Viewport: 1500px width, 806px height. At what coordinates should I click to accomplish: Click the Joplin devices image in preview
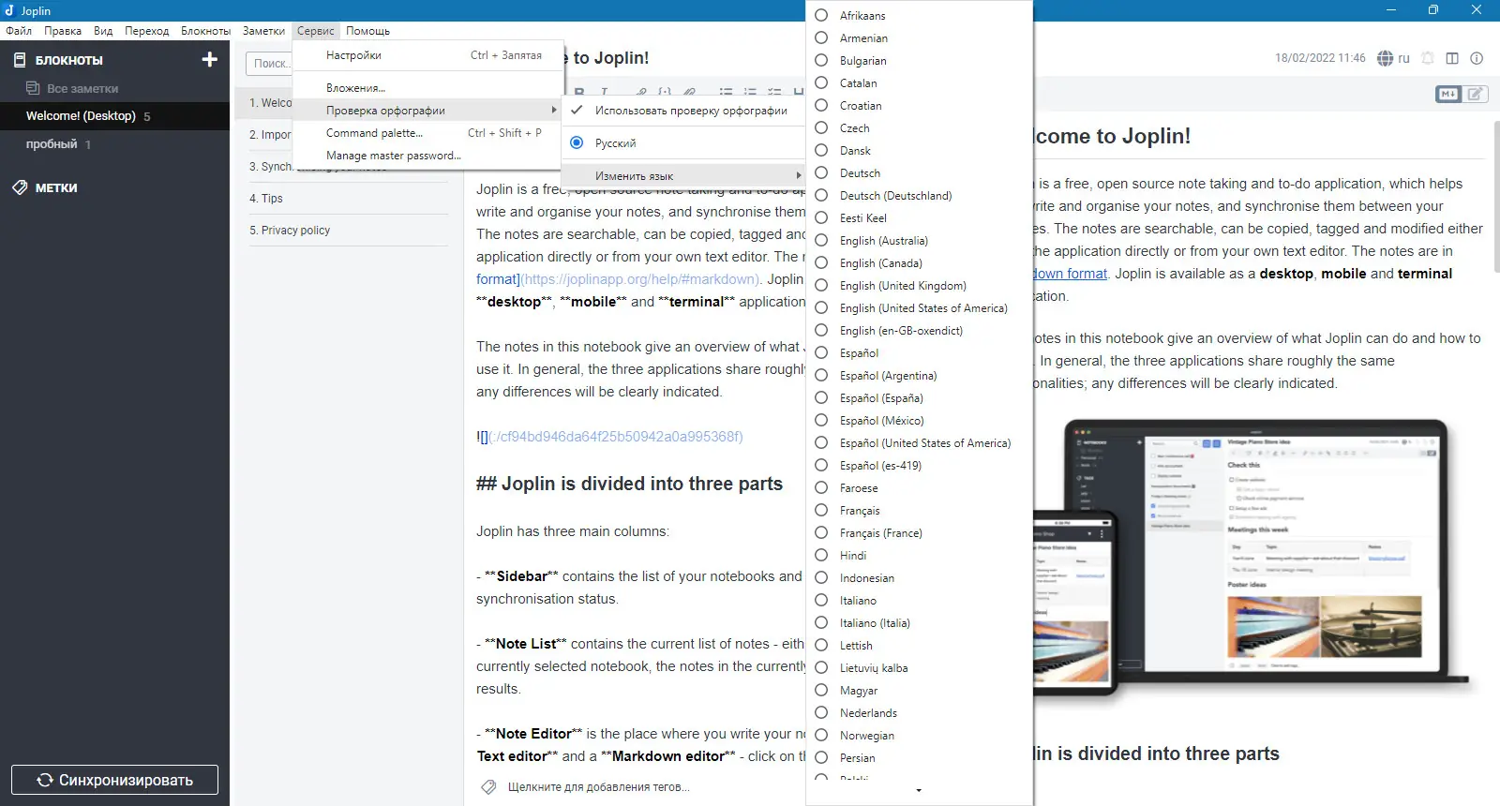(1254, 558)
